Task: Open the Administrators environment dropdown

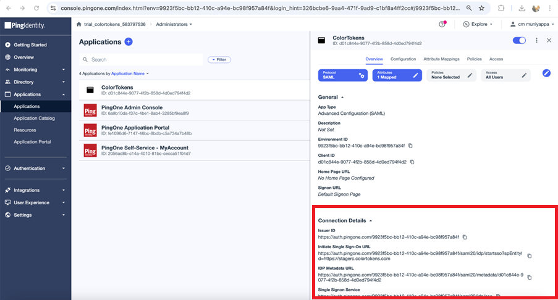Action: click(x=174, y=24)
